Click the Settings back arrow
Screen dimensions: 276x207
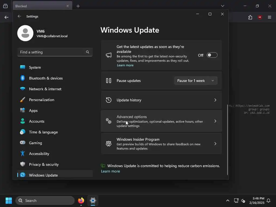click(19, 16)
